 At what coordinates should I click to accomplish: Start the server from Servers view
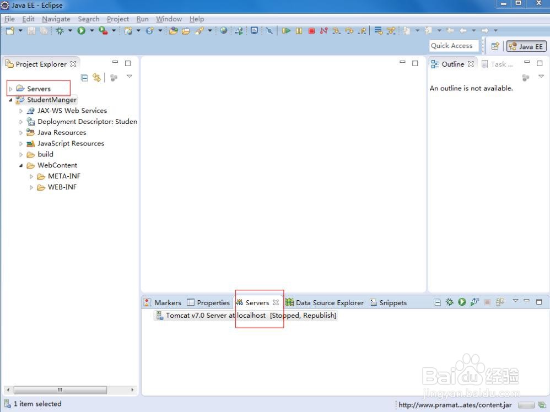[462, 302]
